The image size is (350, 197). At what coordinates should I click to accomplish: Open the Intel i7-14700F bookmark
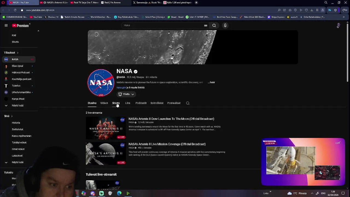[197, 17]
